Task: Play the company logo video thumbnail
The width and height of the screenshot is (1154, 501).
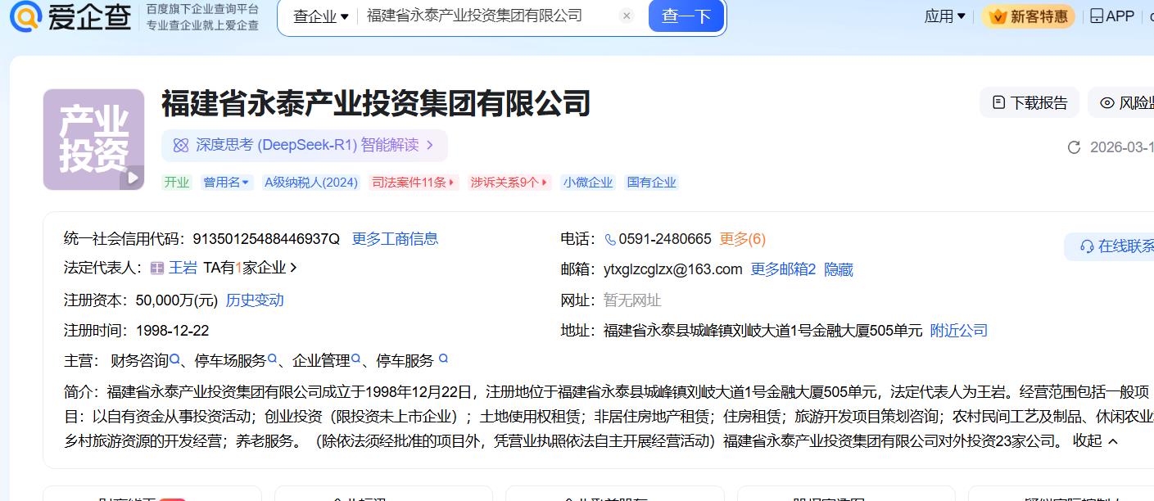Action: (131, 178)
